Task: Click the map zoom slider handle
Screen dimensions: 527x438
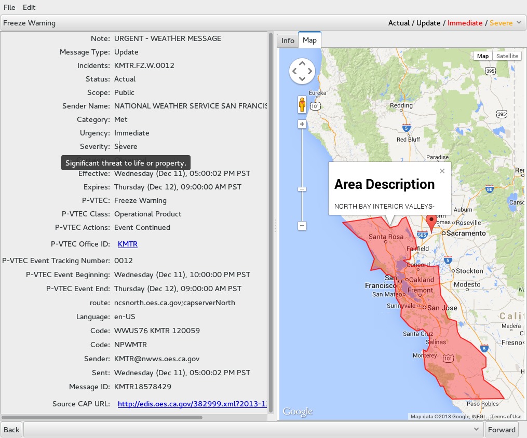Action: [302, 189]
